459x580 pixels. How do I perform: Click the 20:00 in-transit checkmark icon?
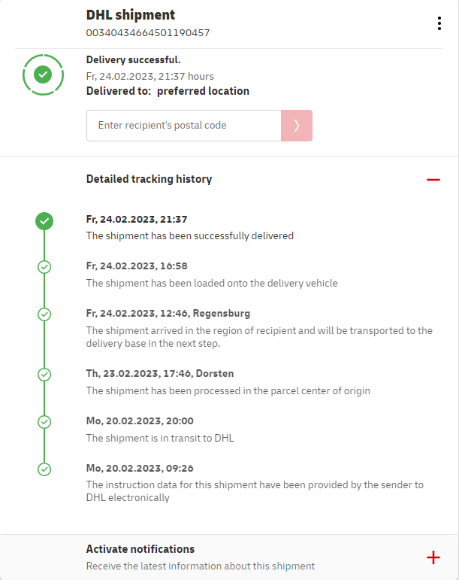44,422
